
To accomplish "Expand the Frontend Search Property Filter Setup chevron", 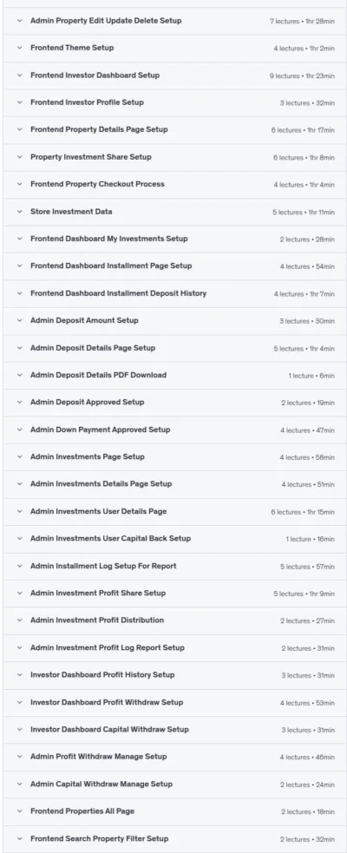I will pyautogui.click(x=20, y=838).
